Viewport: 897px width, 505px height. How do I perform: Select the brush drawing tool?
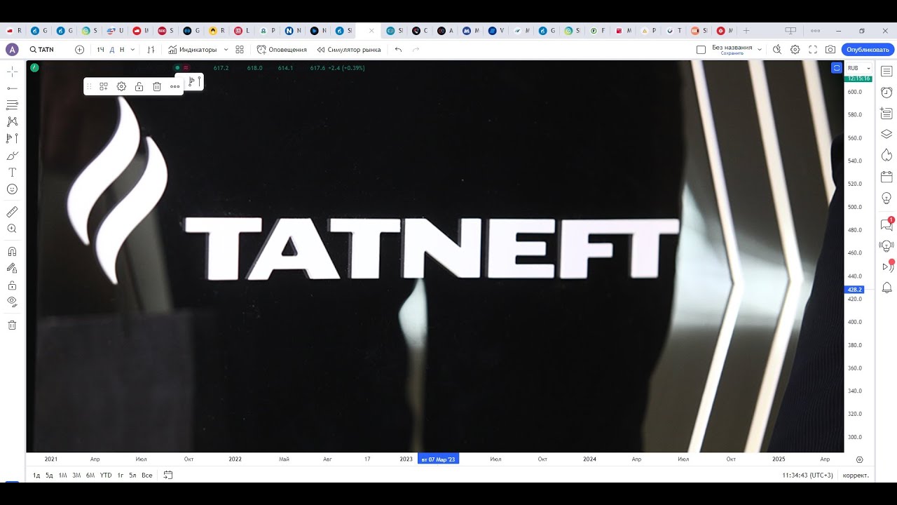(x=12, y=156)
